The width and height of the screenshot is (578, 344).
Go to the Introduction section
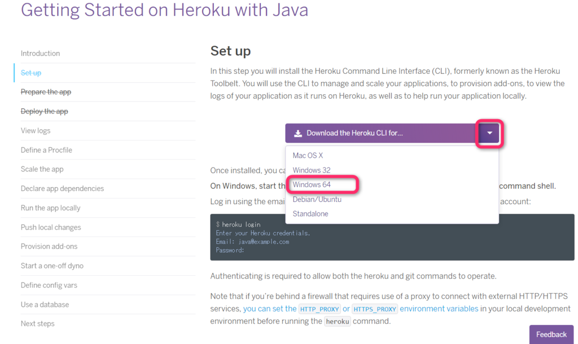(x=40, y=54)
